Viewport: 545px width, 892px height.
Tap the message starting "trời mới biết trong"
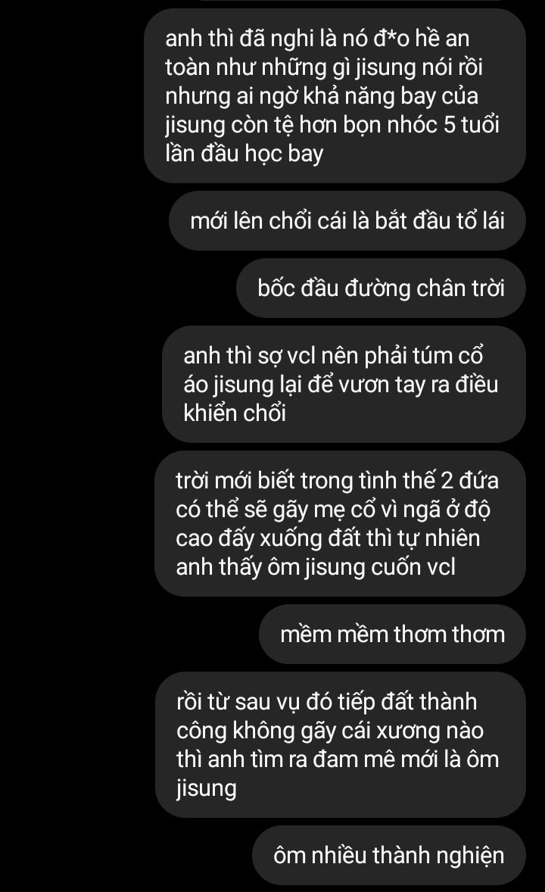[340, 523]
